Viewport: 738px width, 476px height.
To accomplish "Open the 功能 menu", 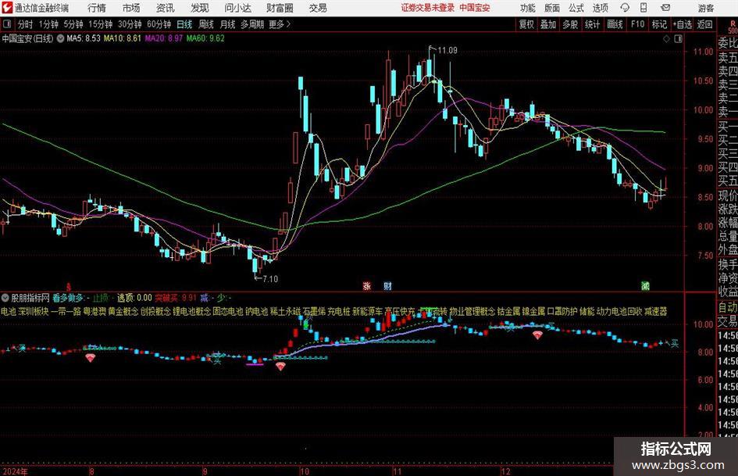I will 528,8.
